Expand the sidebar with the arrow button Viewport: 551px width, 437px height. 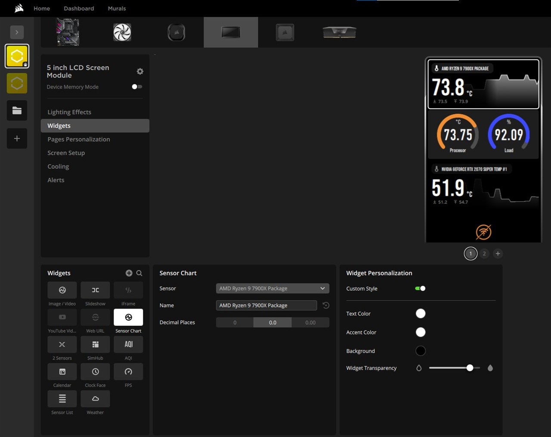(x=17, y=32)
